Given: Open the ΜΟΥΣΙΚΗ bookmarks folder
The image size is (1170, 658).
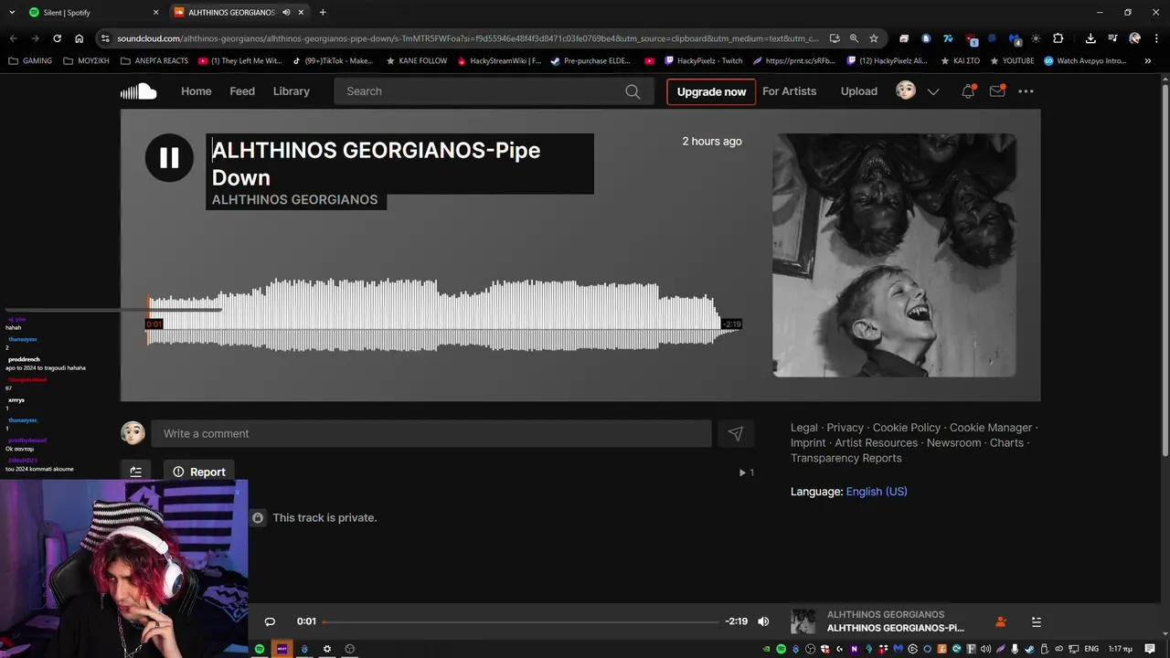Looking at the screenshot, I should tap(86, 61).
